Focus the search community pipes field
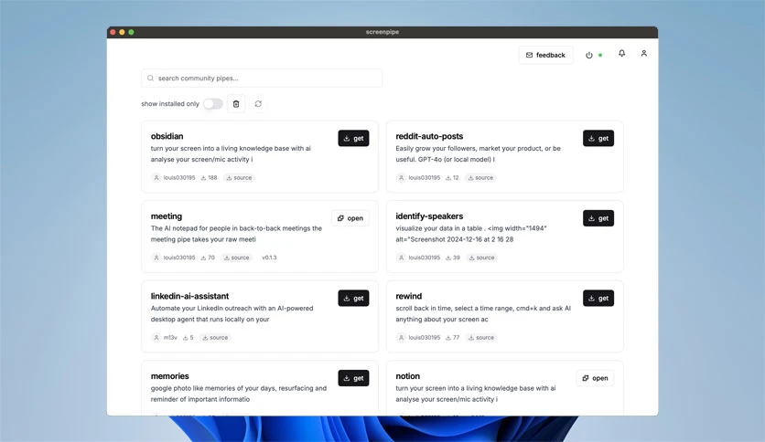Image resolution: width=765 pixels, height=442 pixels. (262, 78)
